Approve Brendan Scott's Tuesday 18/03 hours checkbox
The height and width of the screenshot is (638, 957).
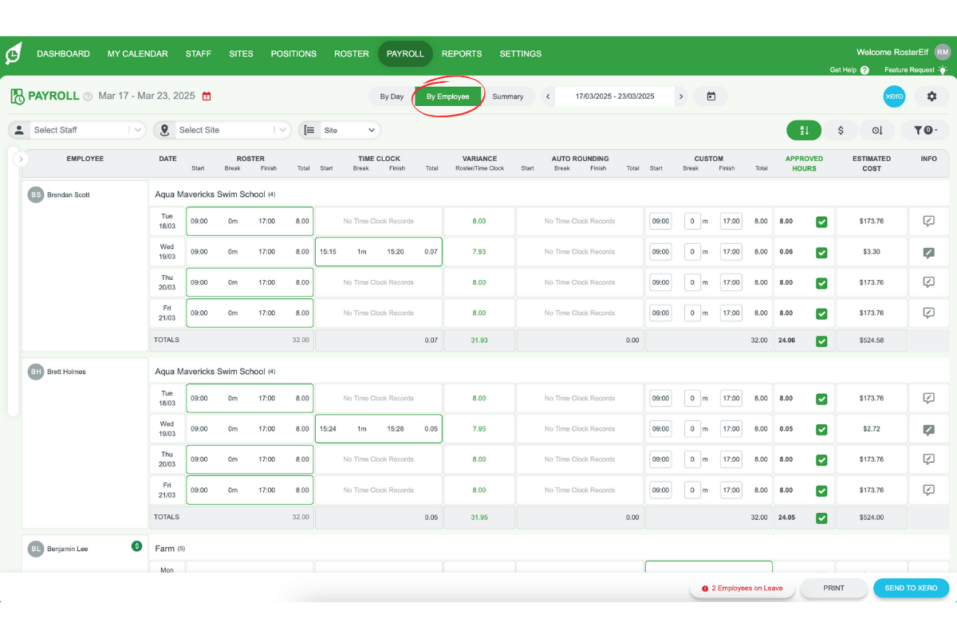[821, 221]
